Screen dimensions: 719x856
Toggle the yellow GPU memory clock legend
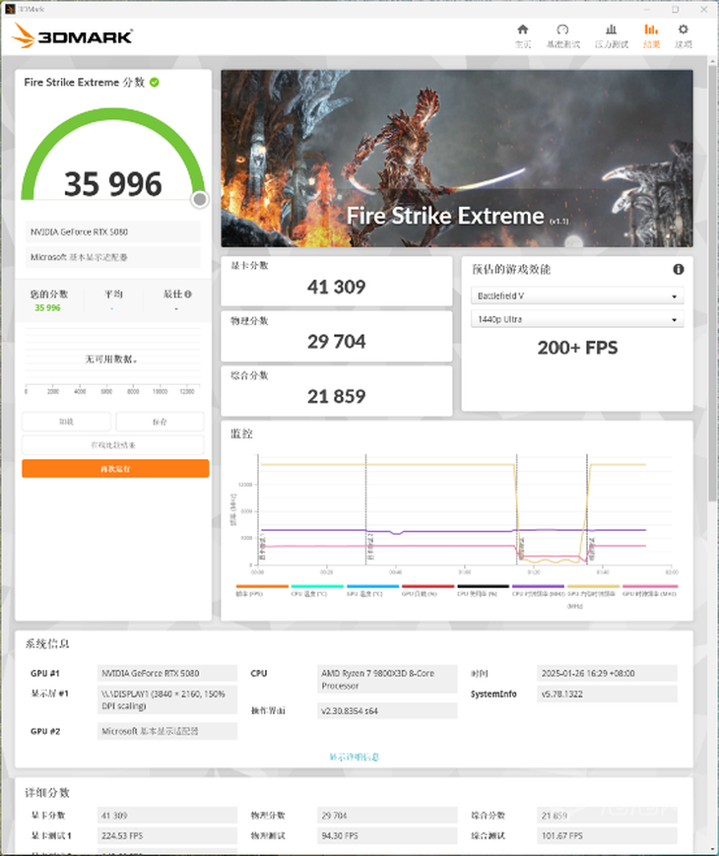click(x=594, y=595)
